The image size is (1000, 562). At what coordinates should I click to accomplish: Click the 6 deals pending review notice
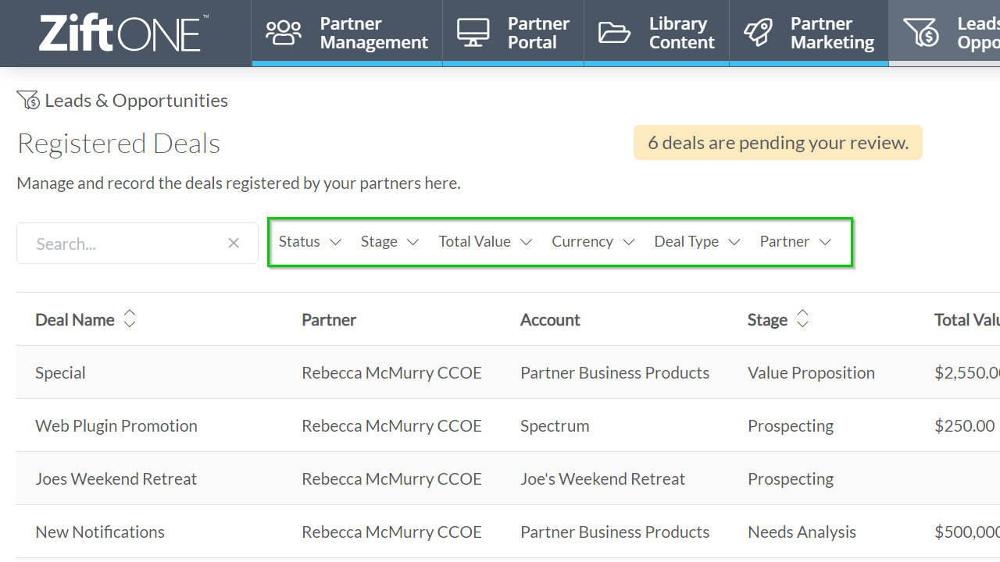(x=777, y=142)
